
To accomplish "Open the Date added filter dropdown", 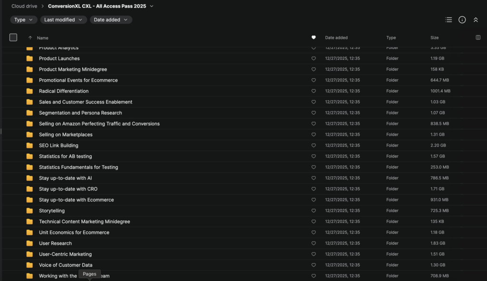I will tap(111, 20).
